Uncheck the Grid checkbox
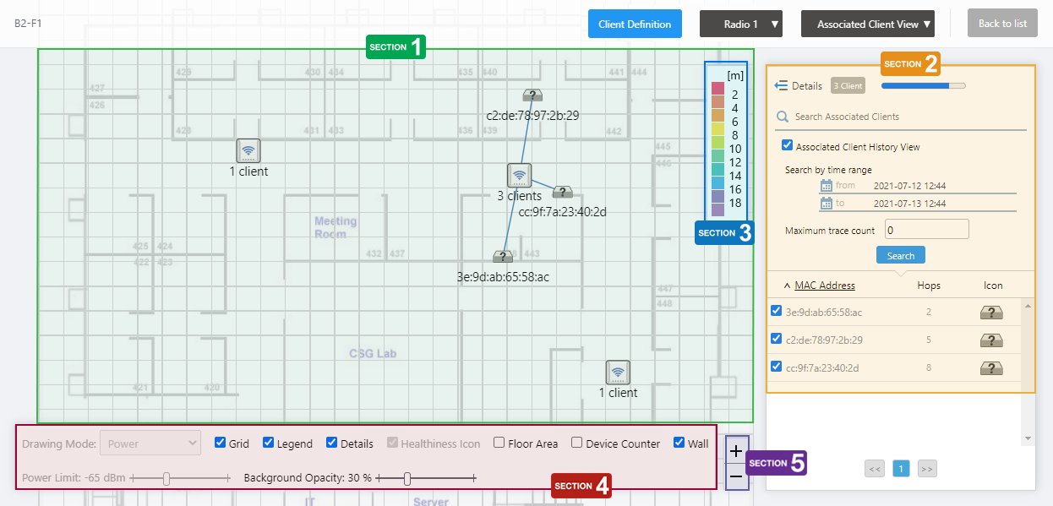 coord(221,443)
